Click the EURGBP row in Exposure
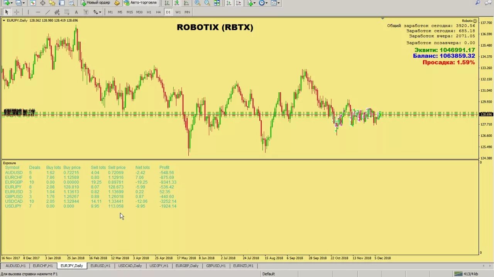Viewport: 494px width, 277px height. [x=91, y=182]
